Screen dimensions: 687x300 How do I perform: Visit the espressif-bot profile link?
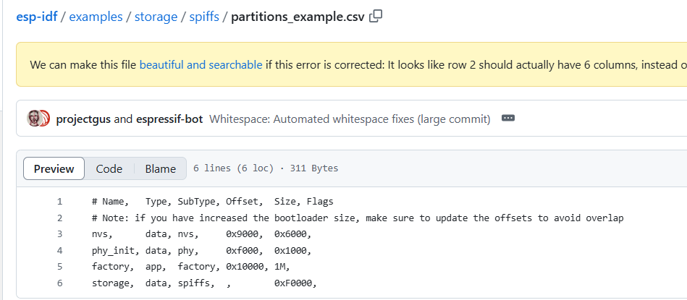pos(169,119)
